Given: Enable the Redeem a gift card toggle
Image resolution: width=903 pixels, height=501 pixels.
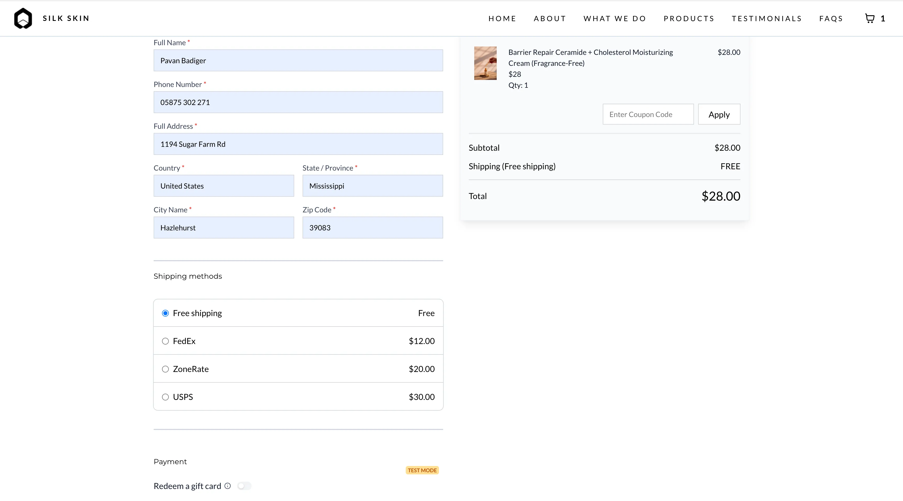Looking at the screenshot, I should [244, 486].
